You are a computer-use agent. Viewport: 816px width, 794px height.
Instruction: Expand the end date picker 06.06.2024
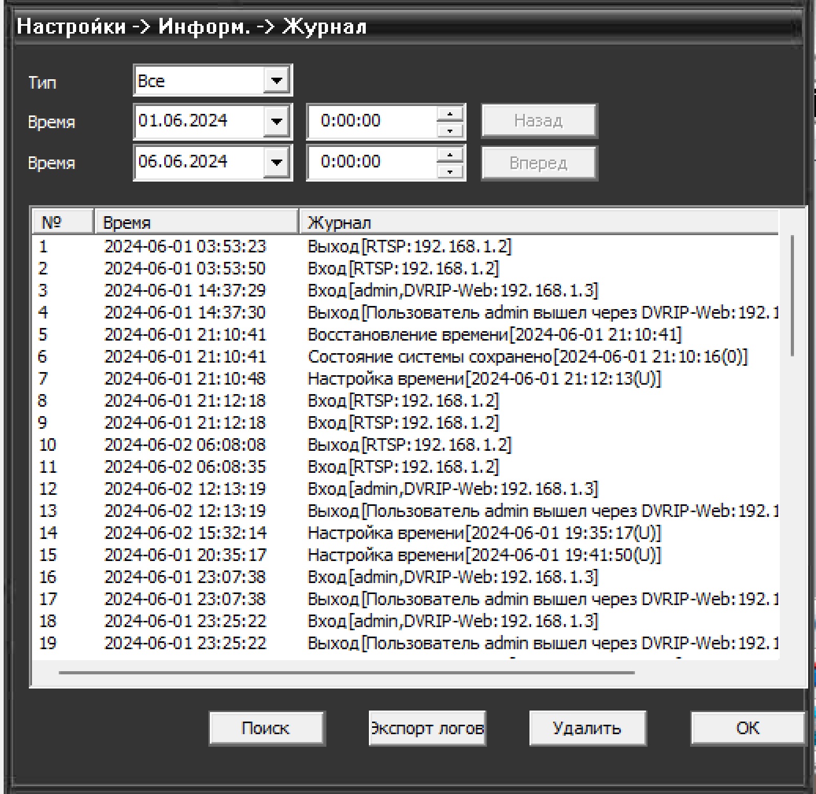click(276, 162)
